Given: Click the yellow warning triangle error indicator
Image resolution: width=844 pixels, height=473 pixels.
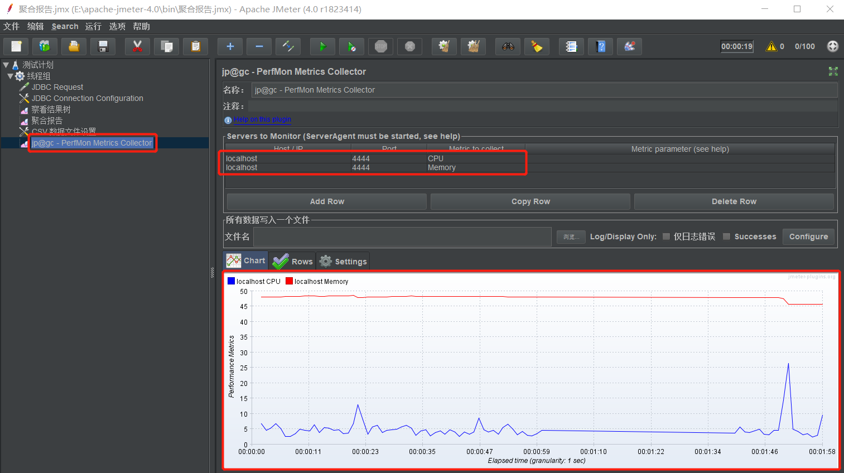Looking at the screenshot, I should pos(771,46).
